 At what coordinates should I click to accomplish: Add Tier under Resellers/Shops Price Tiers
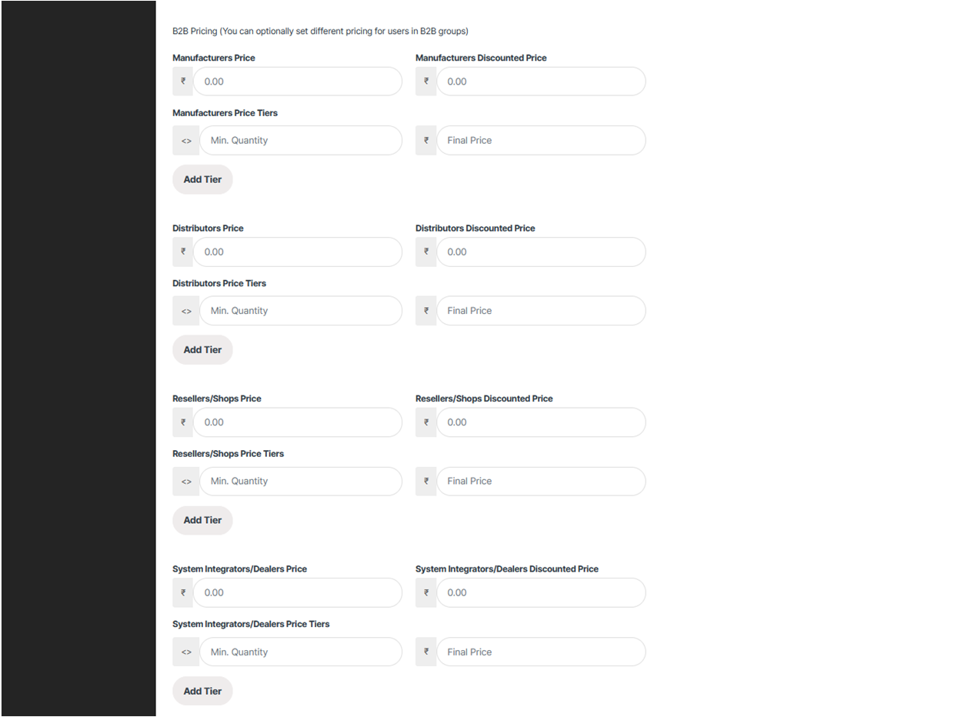click(202, 520)
